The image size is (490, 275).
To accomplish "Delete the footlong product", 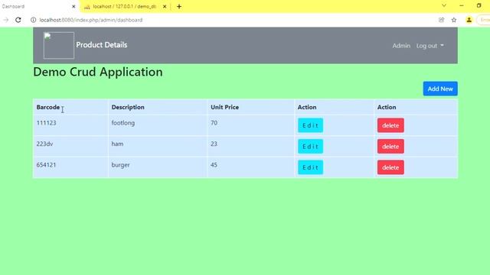I will (390, 125).
